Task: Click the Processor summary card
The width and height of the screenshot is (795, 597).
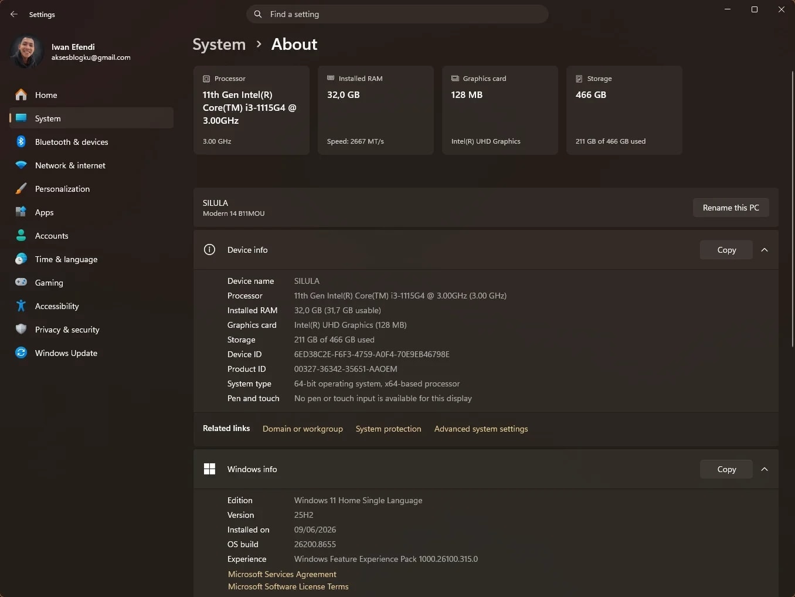Action: click(x=252, y=110)
